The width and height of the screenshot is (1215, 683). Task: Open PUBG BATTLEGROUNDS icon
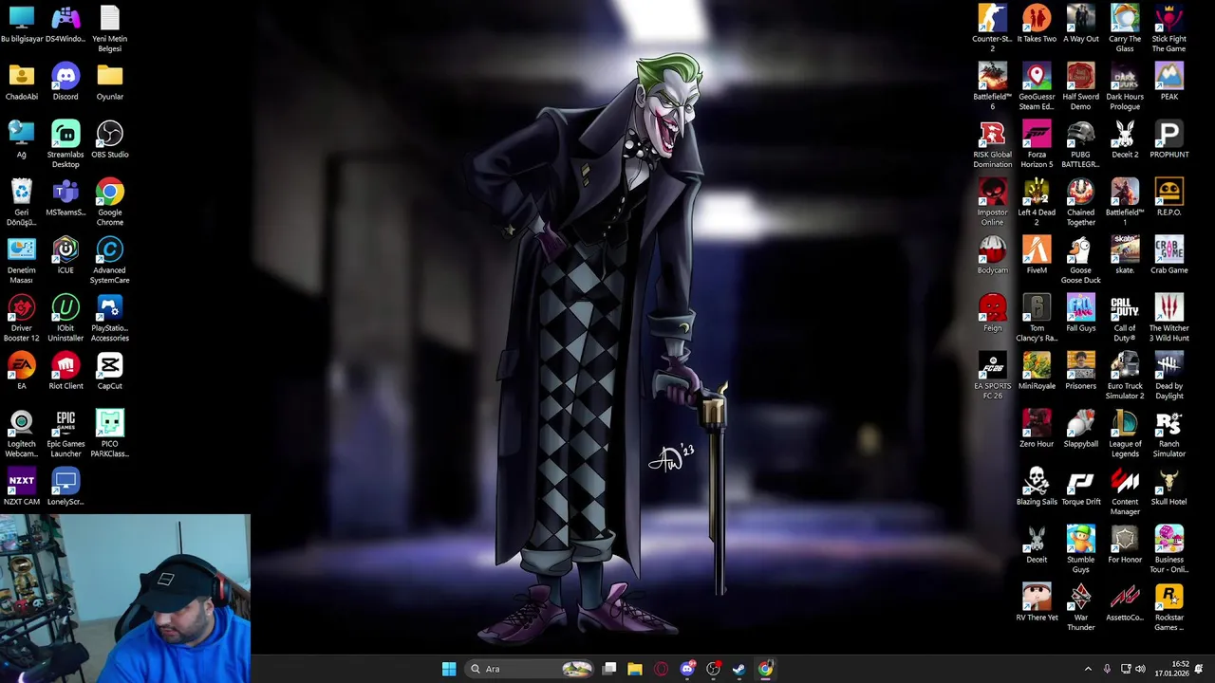(x=1080, y=145)
